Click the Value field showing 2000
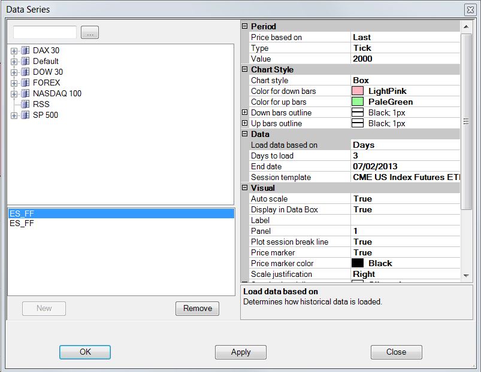This screenshot has height=372, width=481. (x=406, y=59)
